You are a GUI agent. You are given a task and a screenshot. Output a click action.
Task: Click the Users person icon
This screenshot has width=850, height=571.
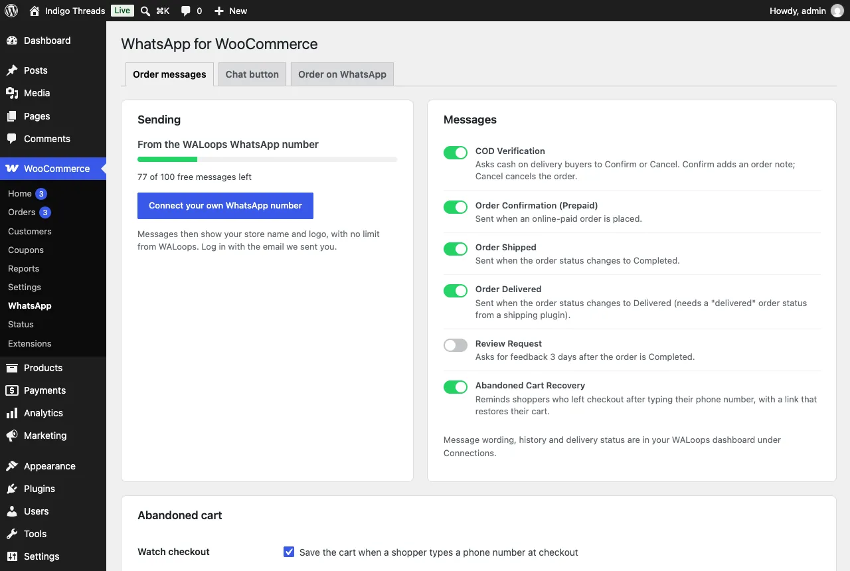tap(12, 511)
